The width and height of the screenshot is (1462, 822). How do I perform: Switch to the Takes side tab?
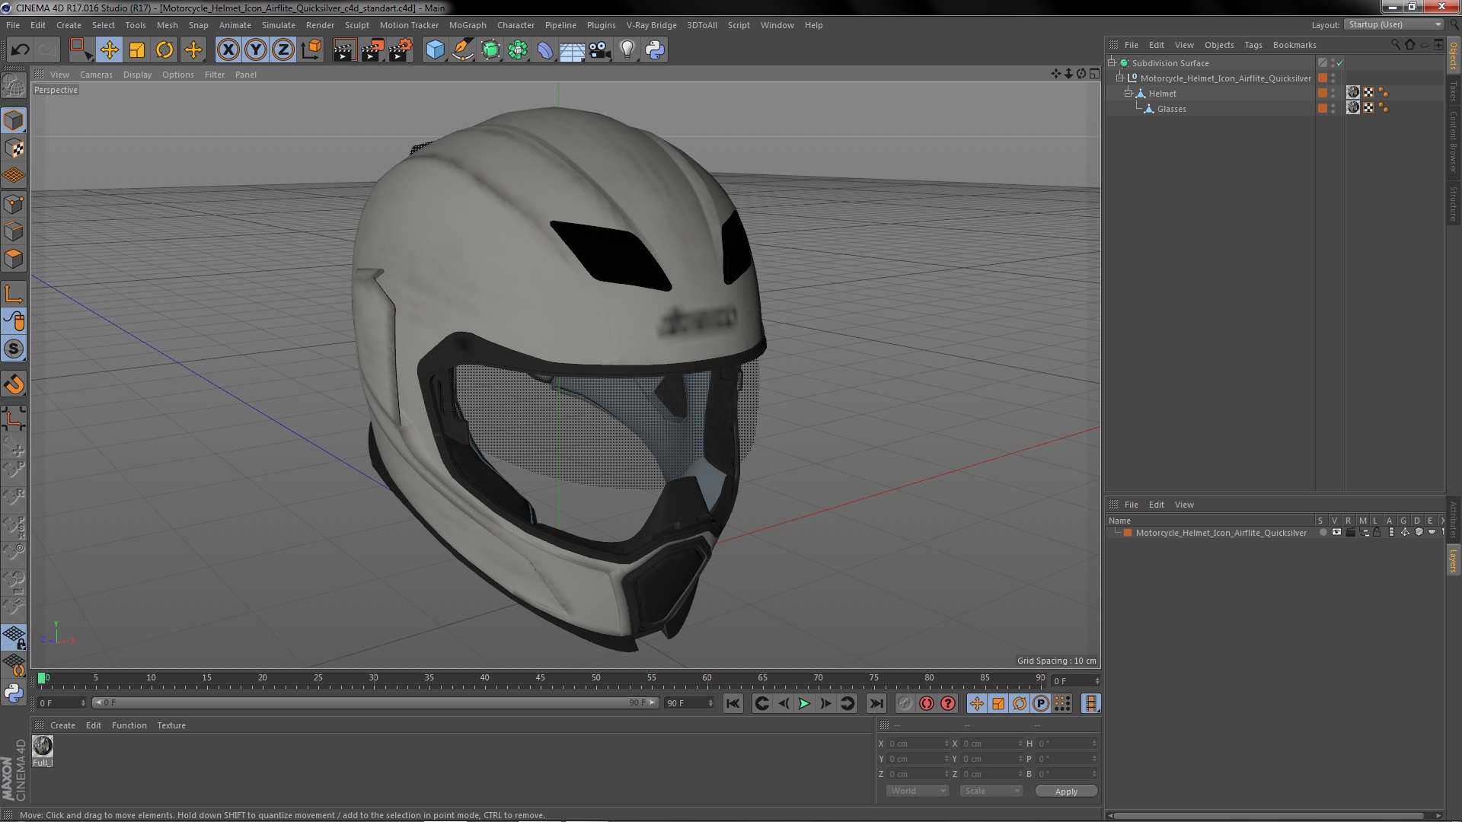tap(1454, 91)
